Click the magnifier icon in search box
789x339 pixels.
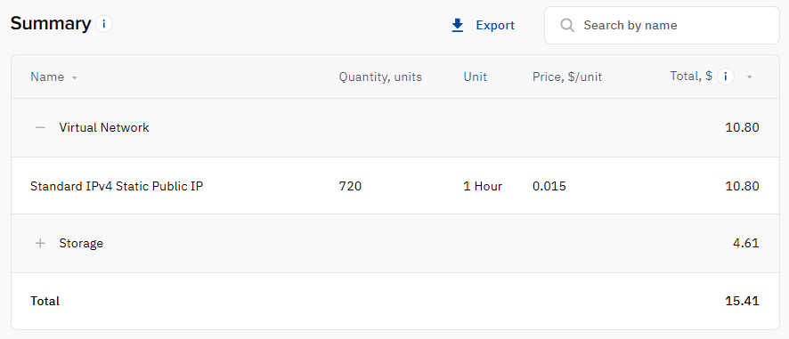567,25
